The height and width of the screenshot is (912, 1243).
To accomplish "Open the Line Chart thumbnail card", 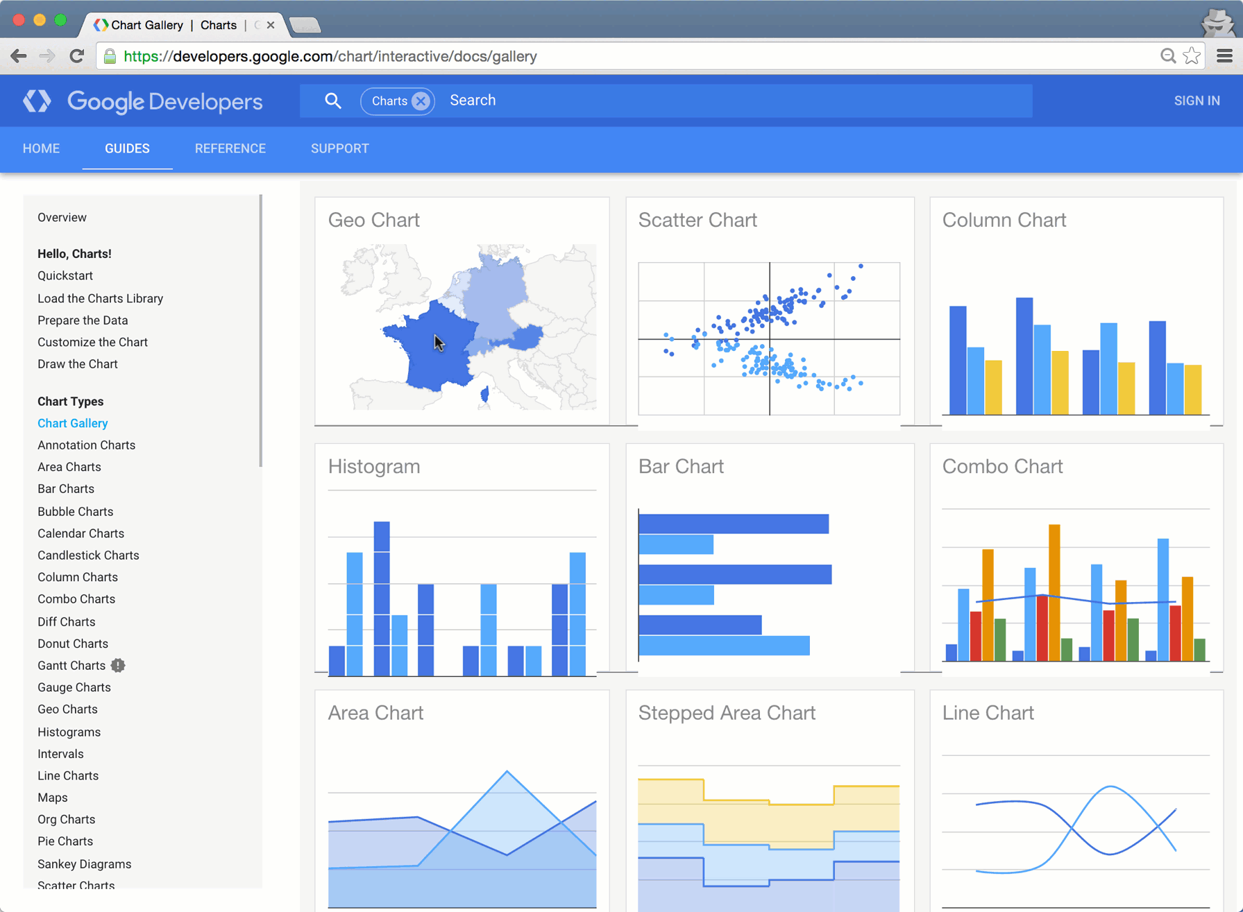I will (x=1076, y=801).
